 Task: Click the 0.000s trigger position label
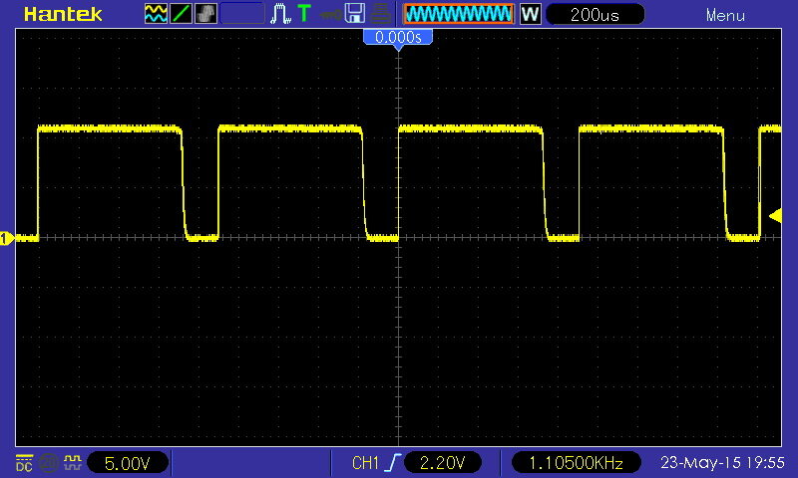click(398, 37)
